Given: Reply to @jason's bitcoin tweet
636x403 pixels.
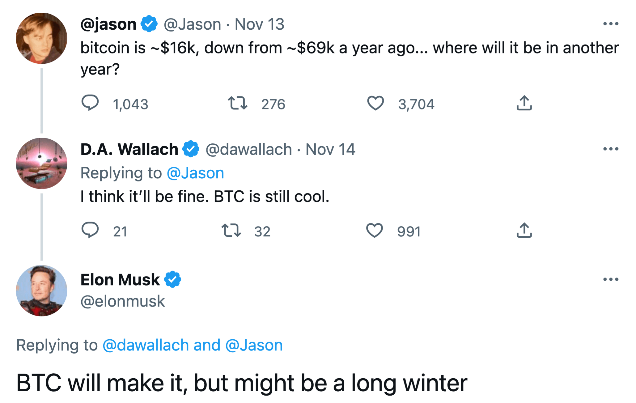Looking at the screenshot, I should (90, 103).
